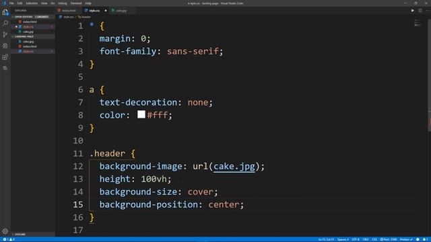This screenshot has height=242, width=431.
Task: Switch to the index.html tab
Action: tap(69, 11)
